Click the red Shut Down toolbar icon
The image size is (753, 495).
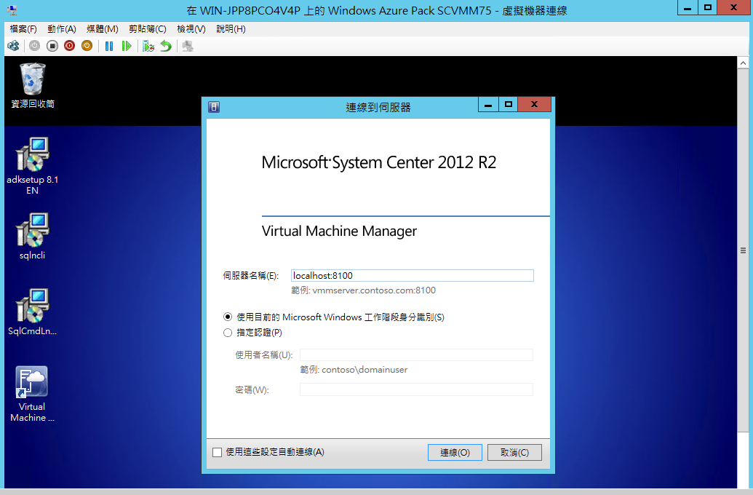pyautogui.click(x=70, y=46)
